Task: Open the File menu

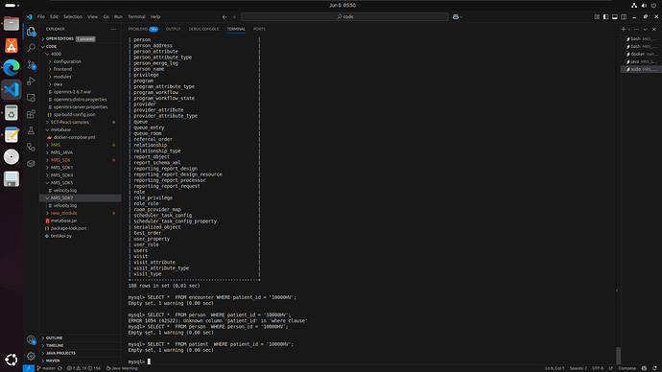Action: pos(41,17)
